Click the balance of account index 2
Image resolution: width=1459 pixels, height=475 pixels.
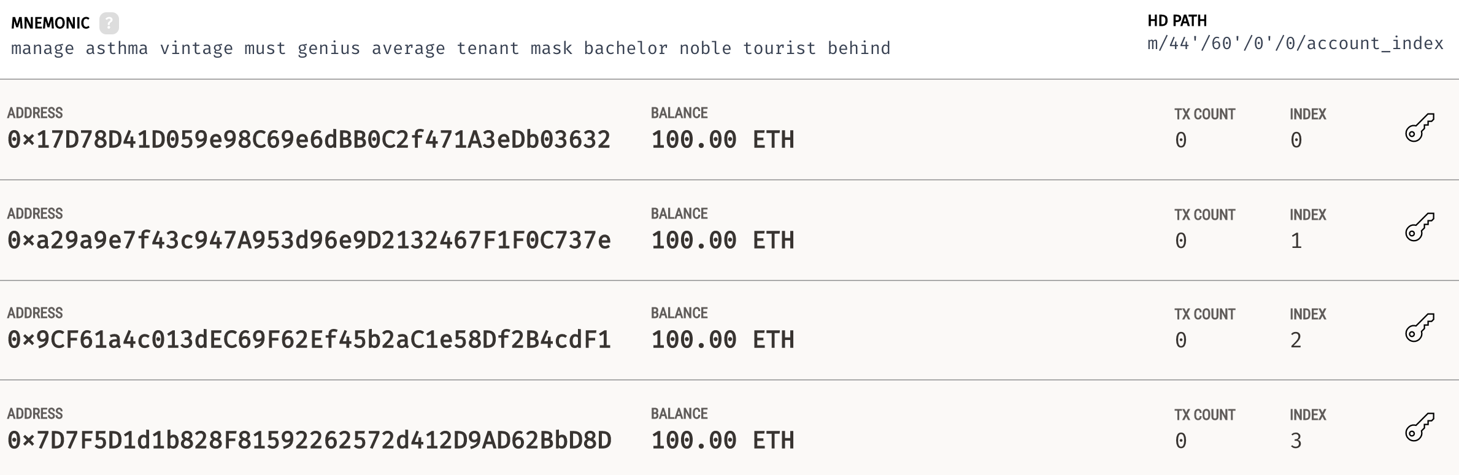tap(723, 340)
